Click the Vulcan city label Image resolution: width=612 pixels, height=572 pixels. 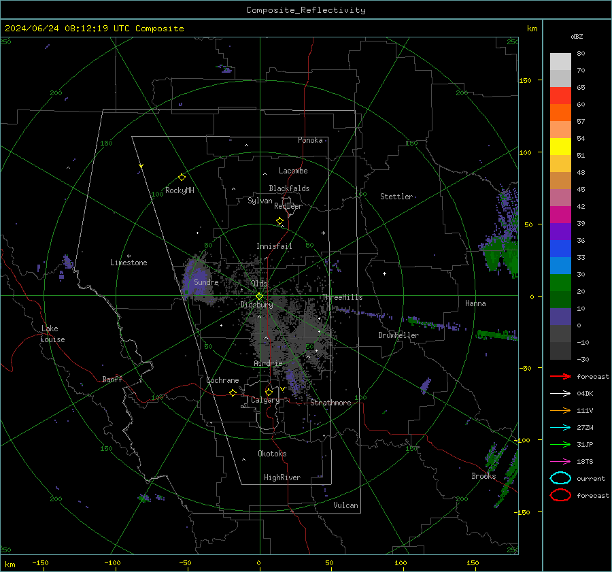pyautogui.click(x=346, y=505)
